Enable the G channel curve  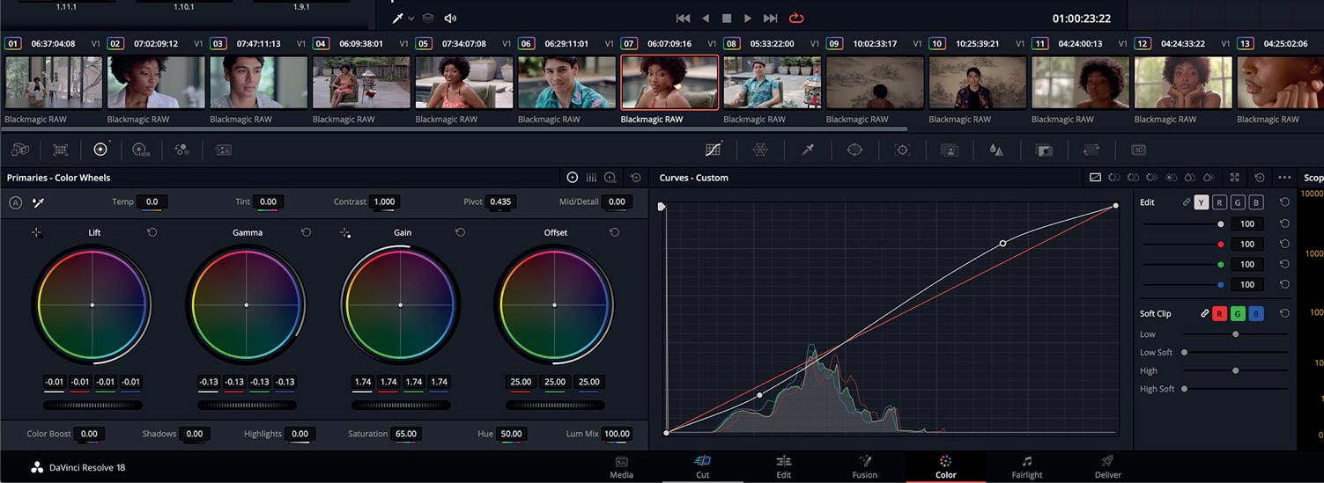pyautogui.click(x=1239, y=202)
